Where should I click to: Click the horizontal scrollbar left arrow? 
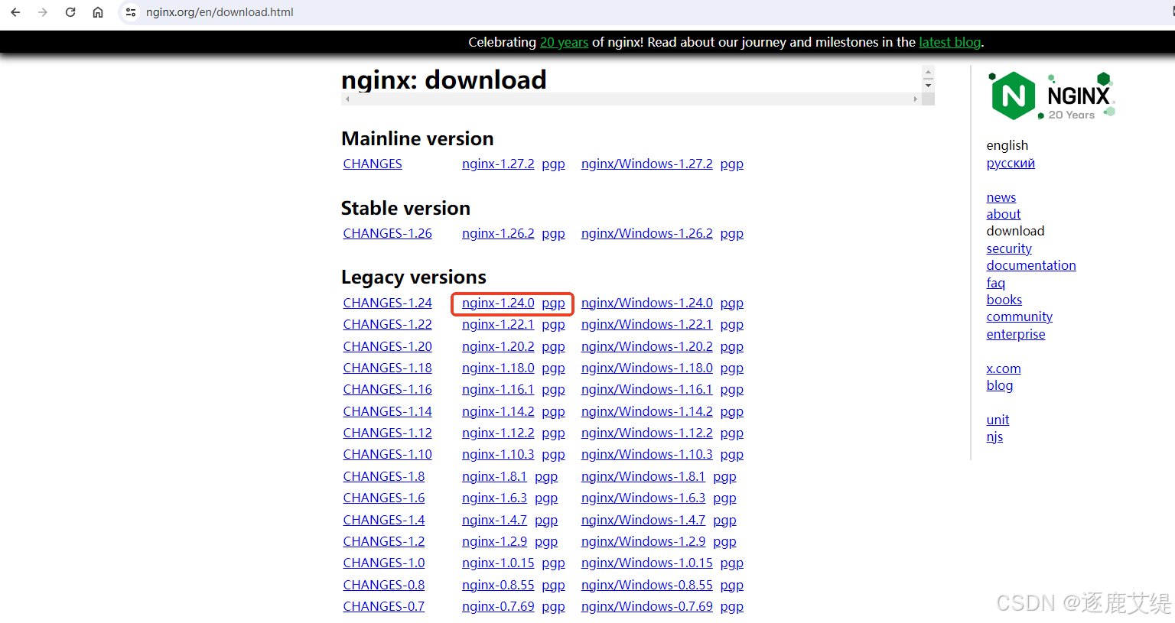[x=347, y=99]
